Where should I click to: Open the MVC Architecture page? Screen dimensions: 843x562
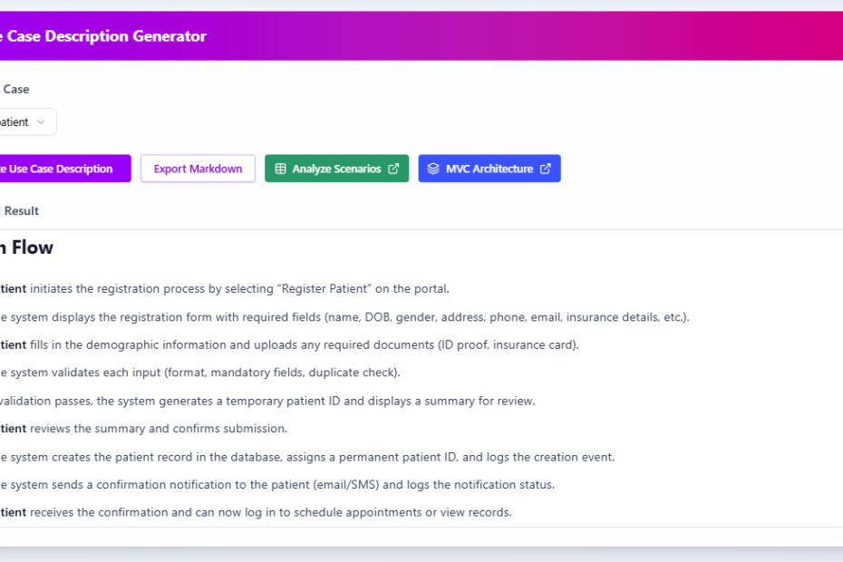(489, 168)
